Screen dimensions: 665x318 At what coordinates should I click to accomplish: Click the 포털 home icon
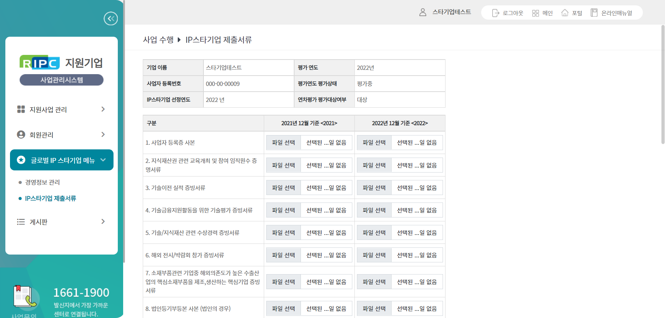(565, 13)
